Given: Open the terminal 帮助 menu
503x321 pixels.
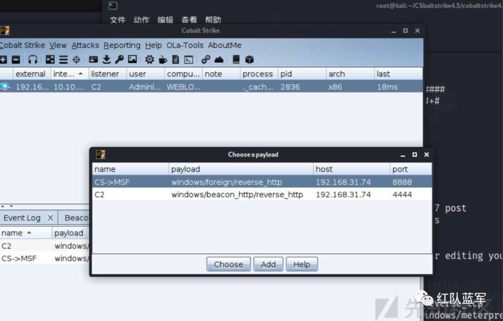Looking at the screenshot, I should click(213, 20).
